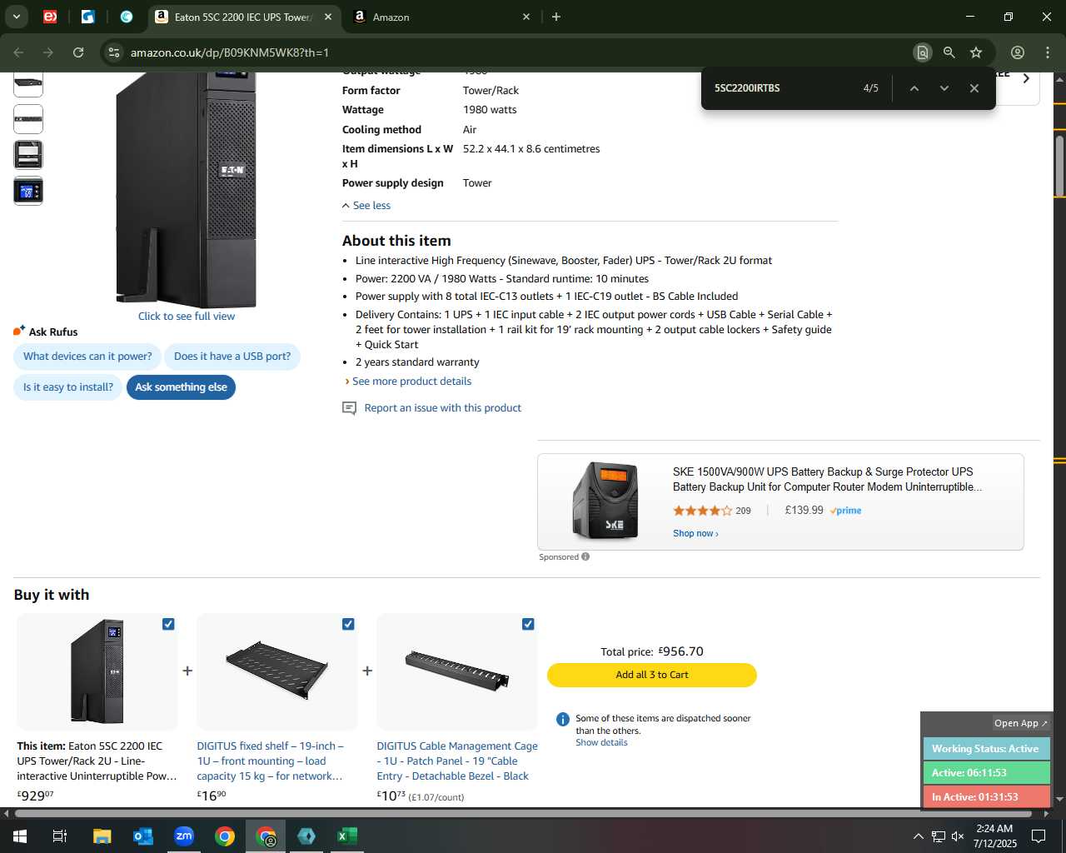
Task: Open notification center icon
Action: pyautogui.click(x=1039, y=836)
